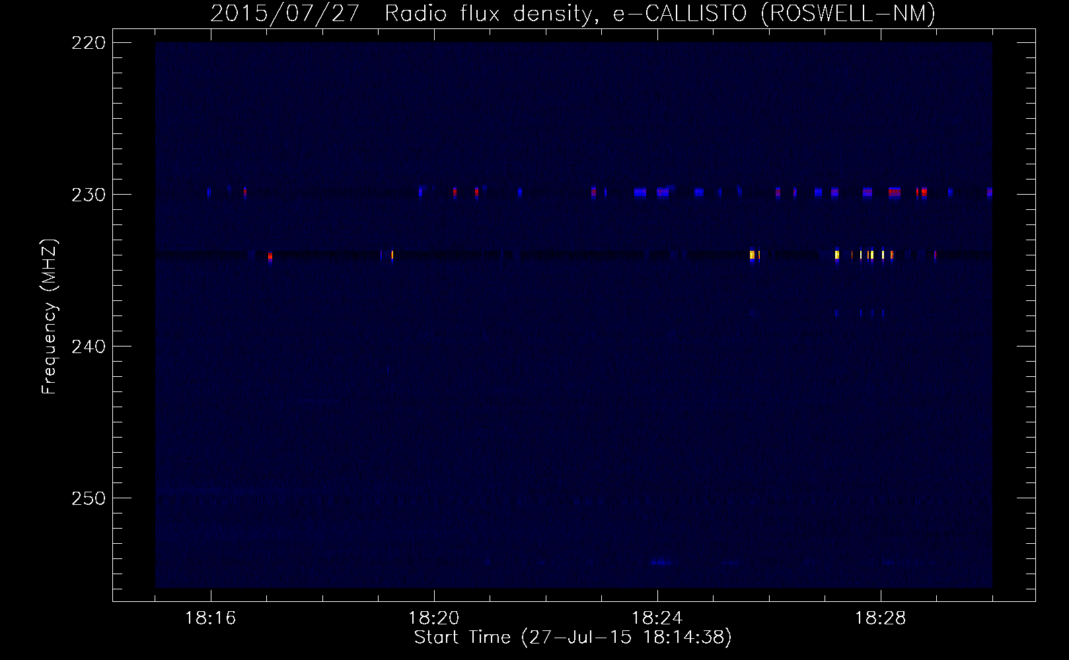
Task: Click the "Start Time (27-Jul-15 18:14:38)" label
Action: click(x=573, y=638)
